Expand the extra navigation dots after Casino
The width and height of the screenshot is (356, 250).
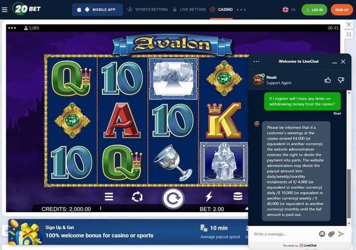[241, 10]
